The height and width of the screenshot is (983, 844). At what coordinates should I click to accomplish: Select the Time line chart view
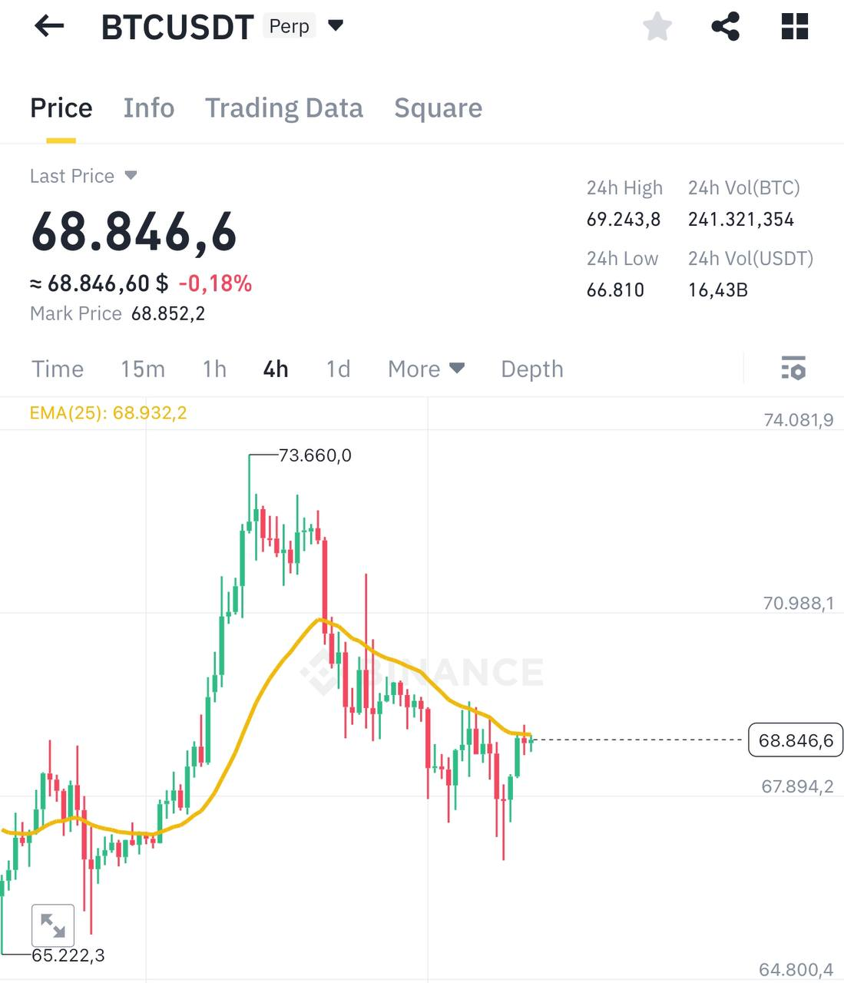[x=58, y=369]
